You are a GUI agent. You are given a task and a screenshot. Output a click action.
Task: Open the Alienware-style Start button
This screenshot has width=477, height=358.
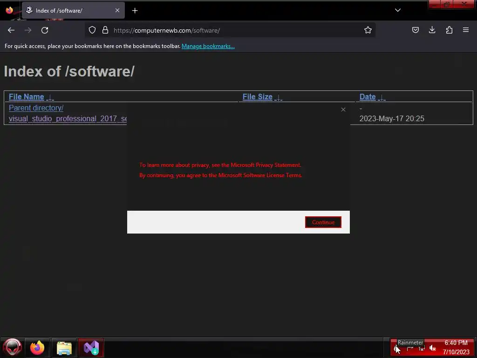coord(12,347)
